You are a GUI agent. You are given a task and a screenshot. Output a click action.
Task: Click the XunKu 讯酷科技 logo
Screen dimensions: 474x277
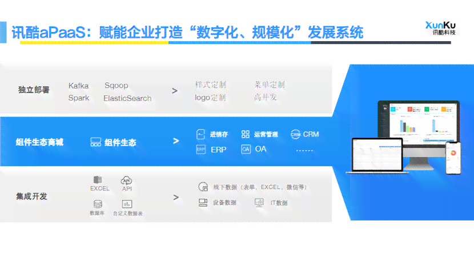point(441,28)
